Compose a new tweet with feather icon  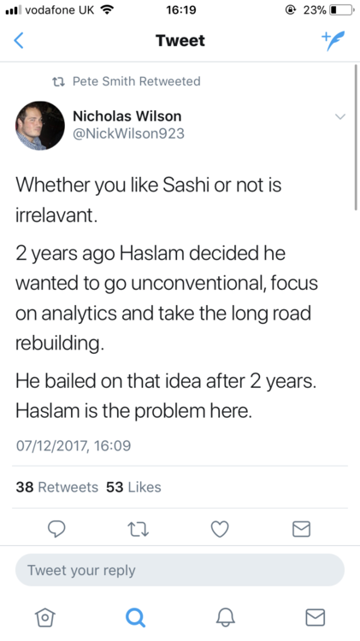333,40
